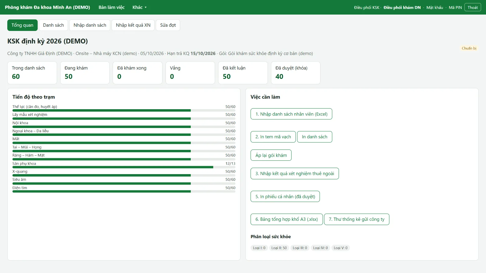Open Mật khẩu settings link
This screenshot has height=273, width=486.
point(435,8)
